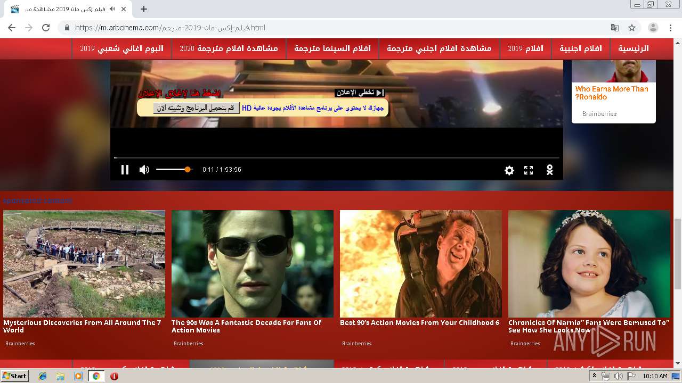Image resolution: width=682 pixels, height=383 pixels.
Task: View site info padlock icon
Action: click(67, 28)
